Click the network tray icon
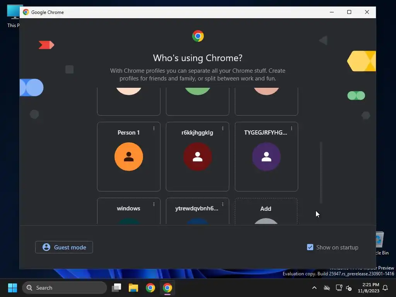The height and width of the screenshot is (297, 396). coord(339,288)
